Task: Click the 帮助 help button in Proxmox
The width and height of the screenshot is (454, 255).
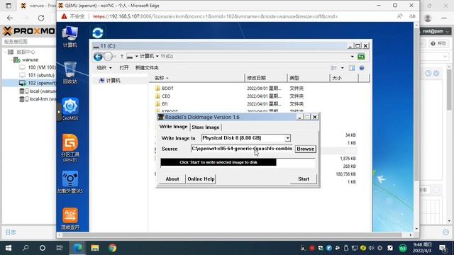Action: [438, 44]
